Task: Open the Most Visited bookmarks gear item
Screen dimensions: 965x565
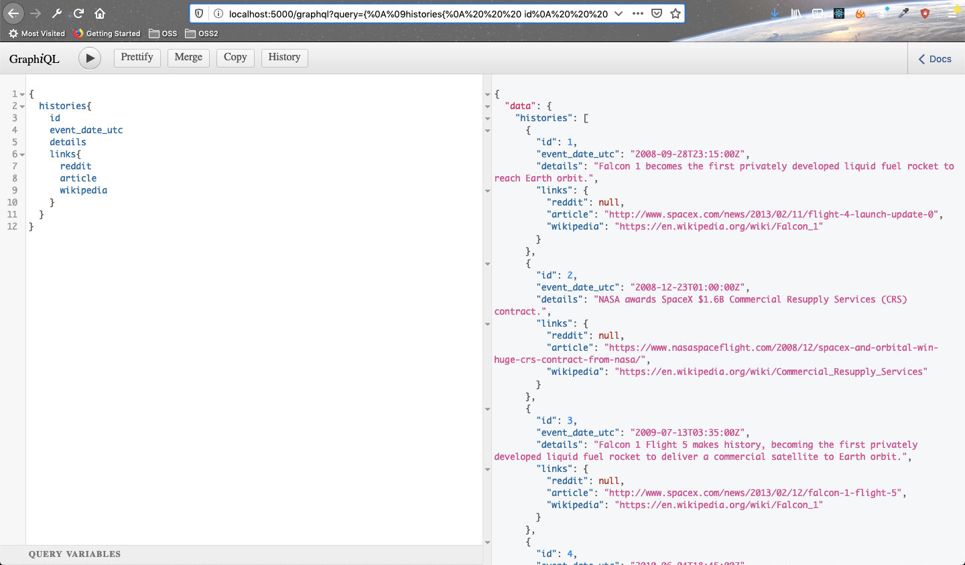Action: [37, 33]
